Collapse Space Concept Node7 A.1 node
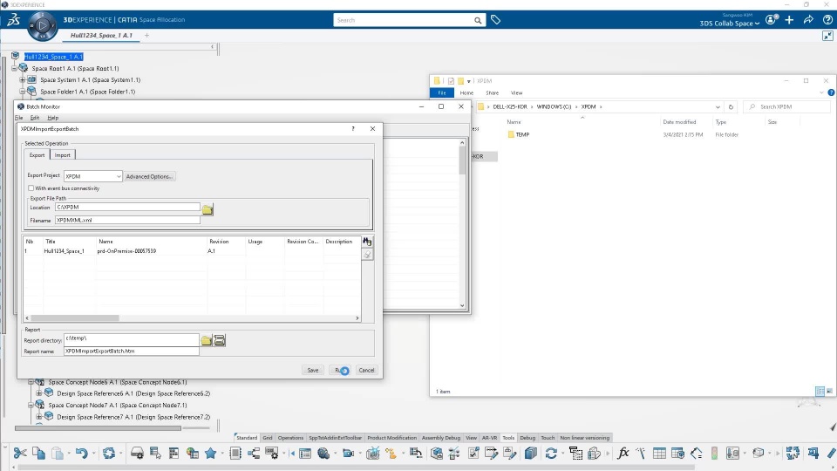This screenshot has width=837, height=471. 31,405
